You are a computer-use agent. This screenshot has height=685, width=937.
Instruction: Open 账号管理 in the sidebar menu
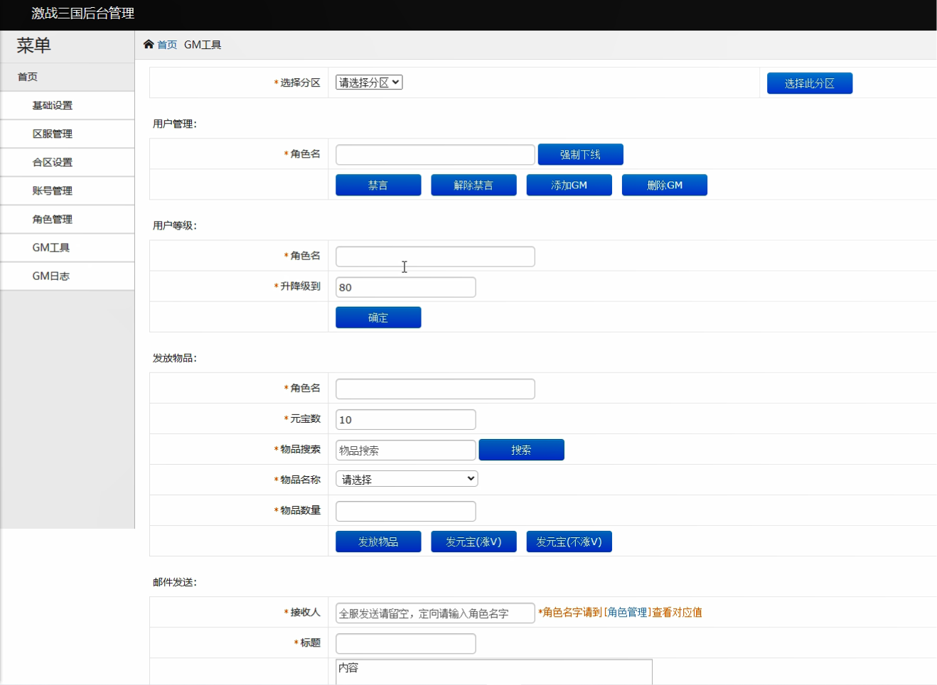point(68,190)
